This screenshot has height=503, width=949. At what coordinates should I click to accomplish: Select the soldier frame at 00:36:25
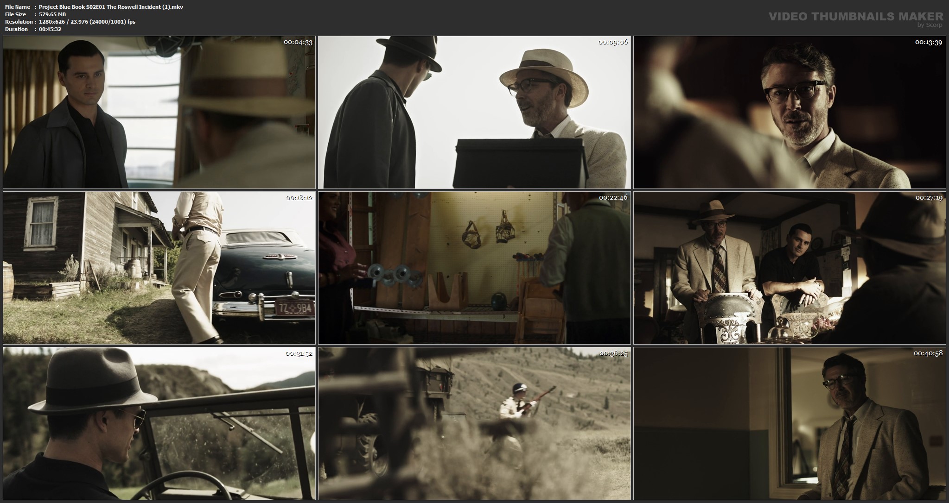click(474, 423)
